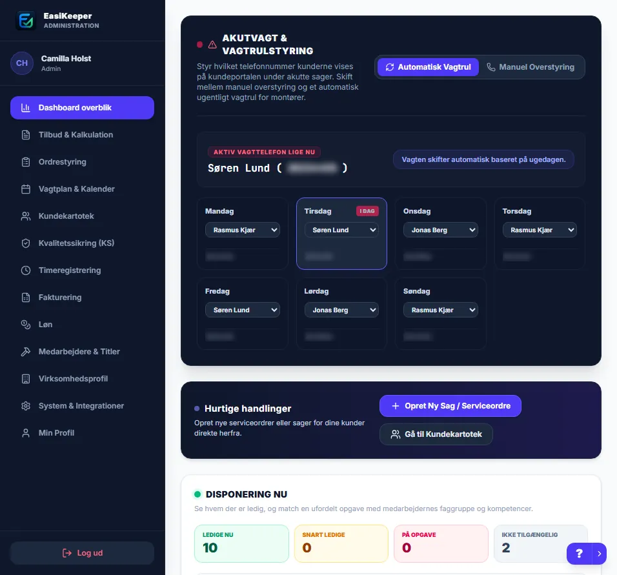The image size is (617, 575).
Task: Open Tilbud & Kalkulation menu item
Action: [82, 135]
